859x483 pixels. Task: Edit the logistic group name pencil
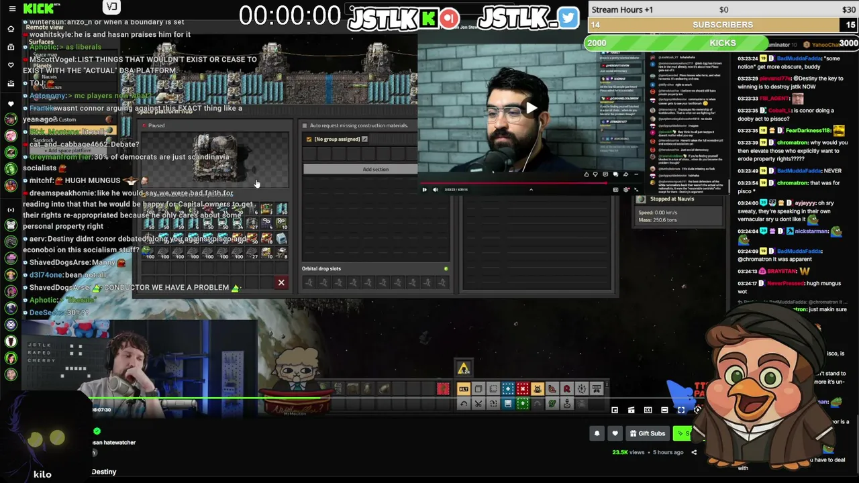[364, 140]
